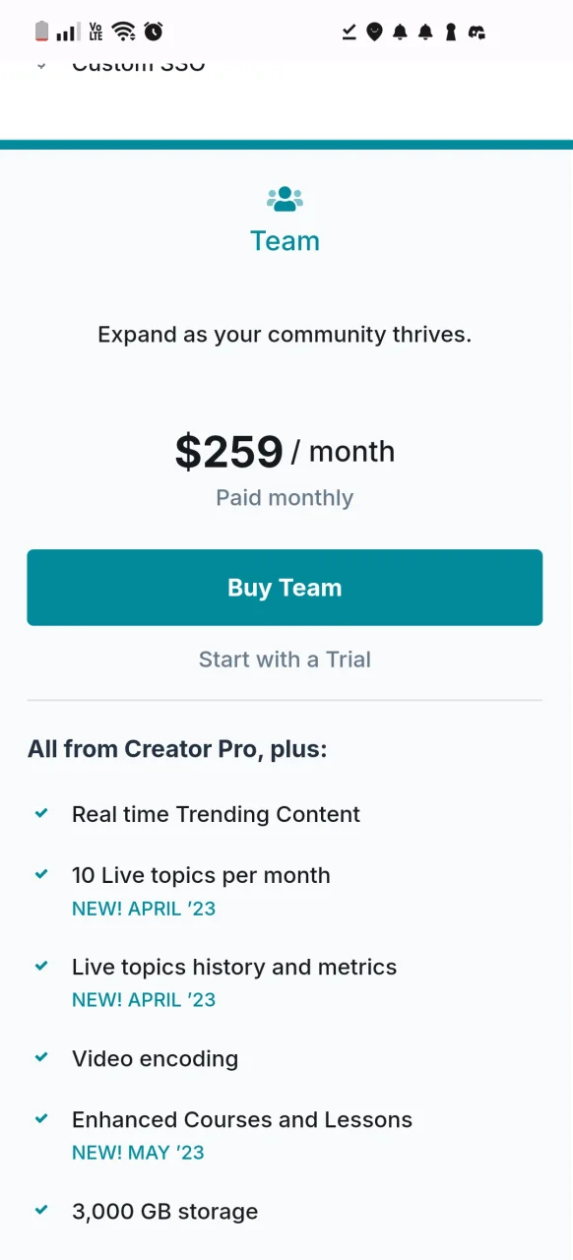Tap checkmark beside Live topics history
Screen dimensions: 573x1260
pyautogui.click(x=41, y=966)
